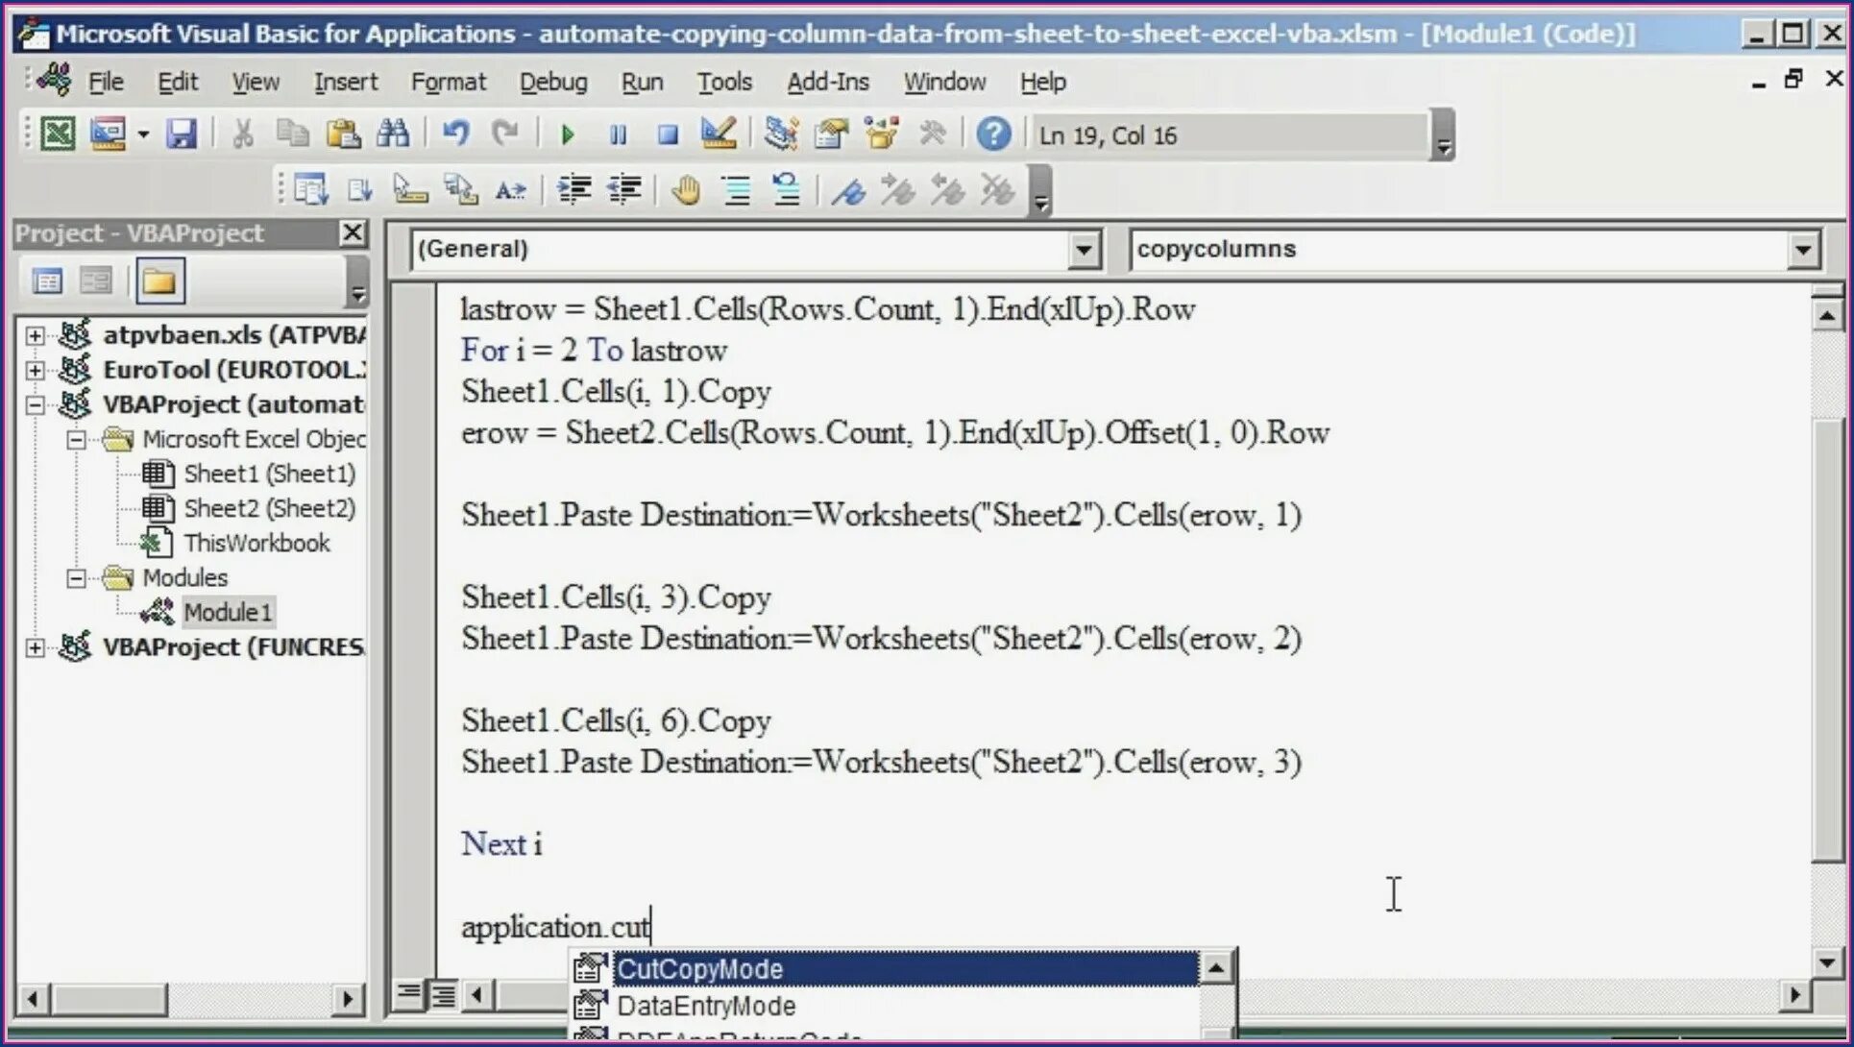1854x1047 pixels.
Task: Open the Tools menu
Action: (x=723, y=83)
